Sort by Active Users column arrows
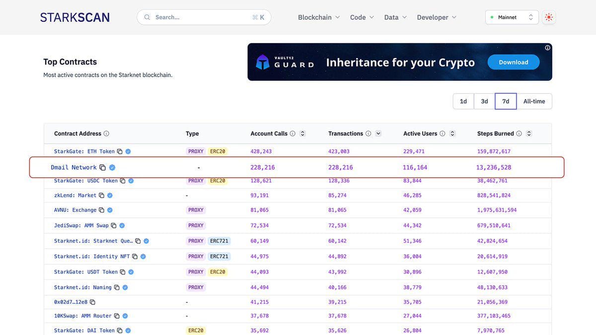The height and width of the screenshot is (335, 596). point(452,134)
